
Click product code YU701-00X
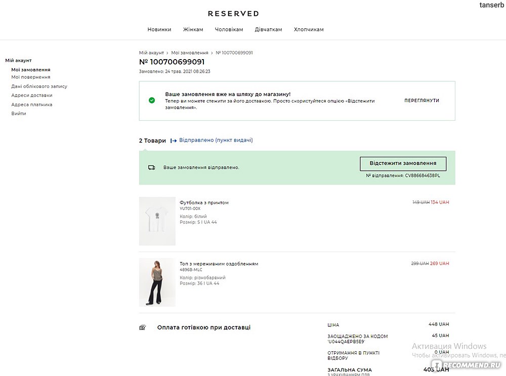190,208
